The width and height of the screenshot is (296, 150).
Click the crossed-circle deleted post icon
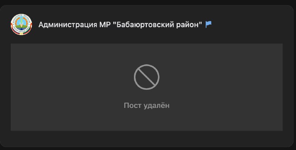click(147, 77)
